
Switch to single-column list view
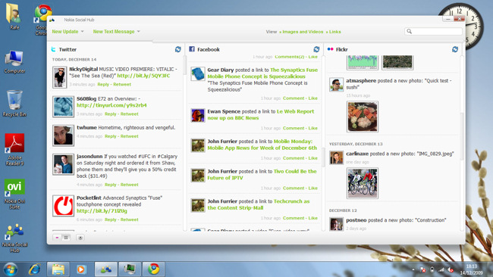(x=57, y=238)
